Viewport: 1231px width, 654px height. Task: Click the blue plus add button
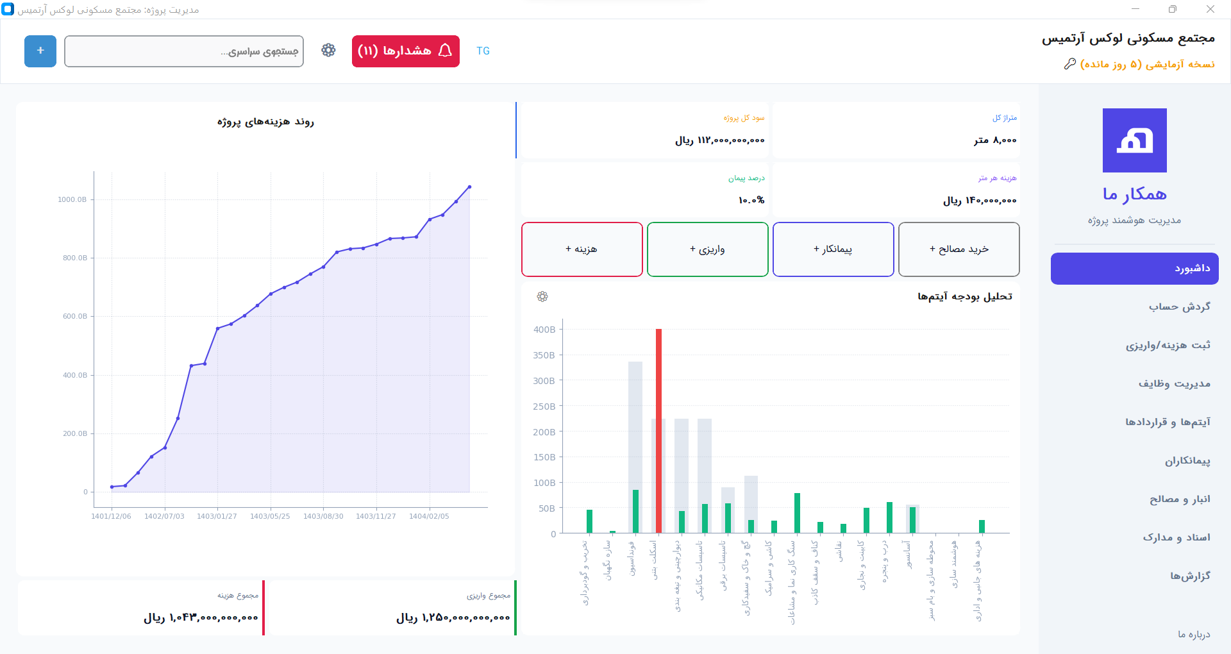[40, 51]
